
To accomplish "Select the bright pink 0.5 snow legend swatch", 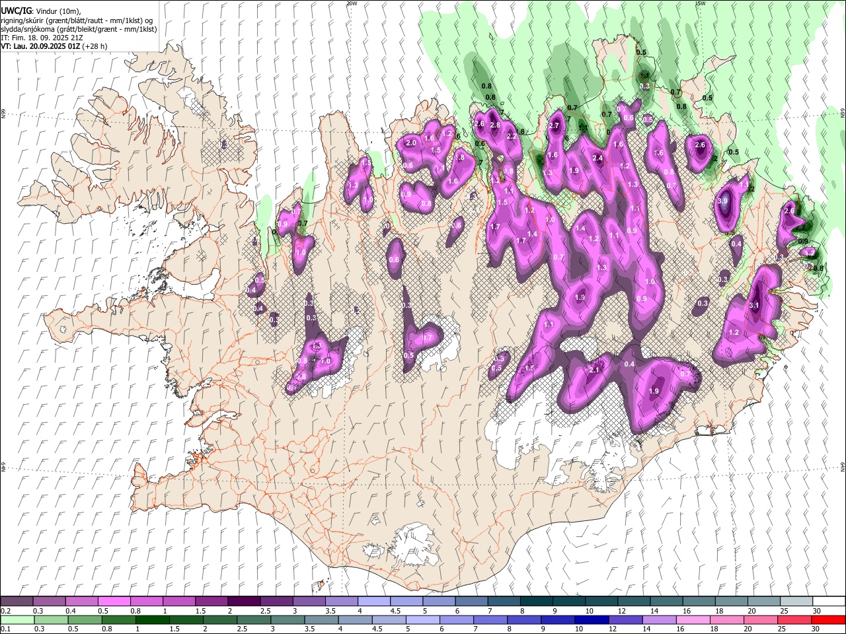I will coord(114,601).
